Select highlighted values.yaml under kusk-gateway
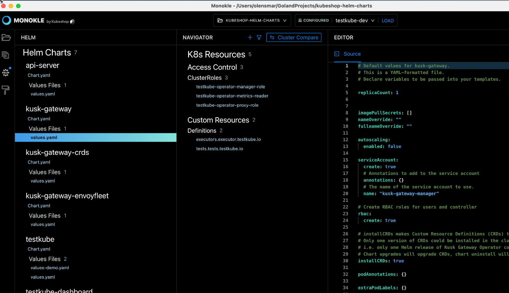This screenshot has width=509, height=293. [x=95, y=137]
